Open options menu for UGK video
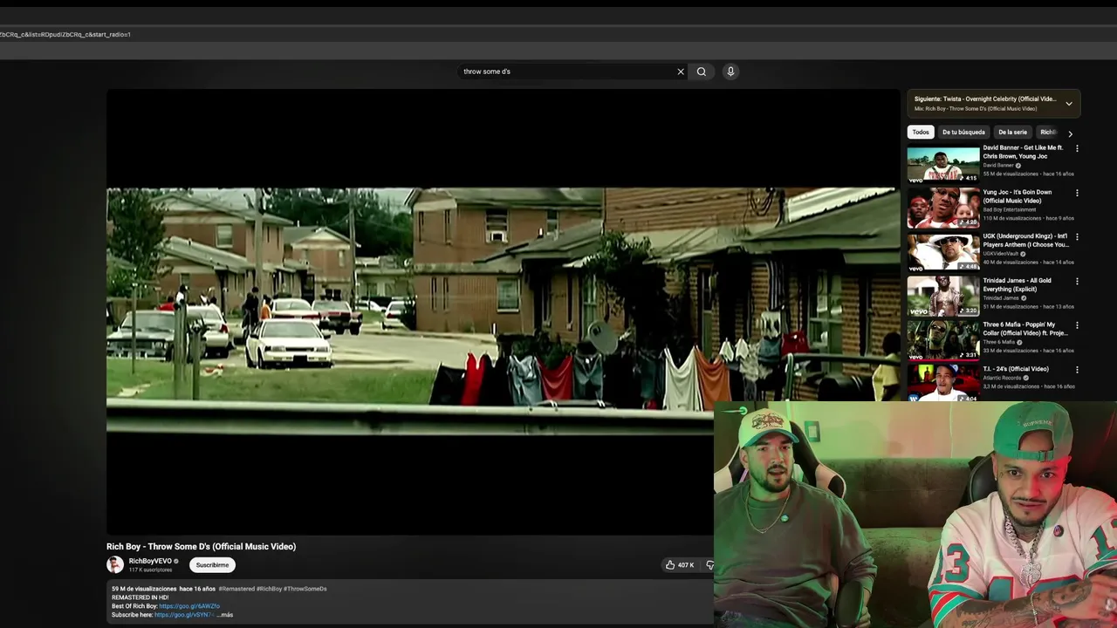Viewport: 1117px width, 628px height. pos(1077,236)
